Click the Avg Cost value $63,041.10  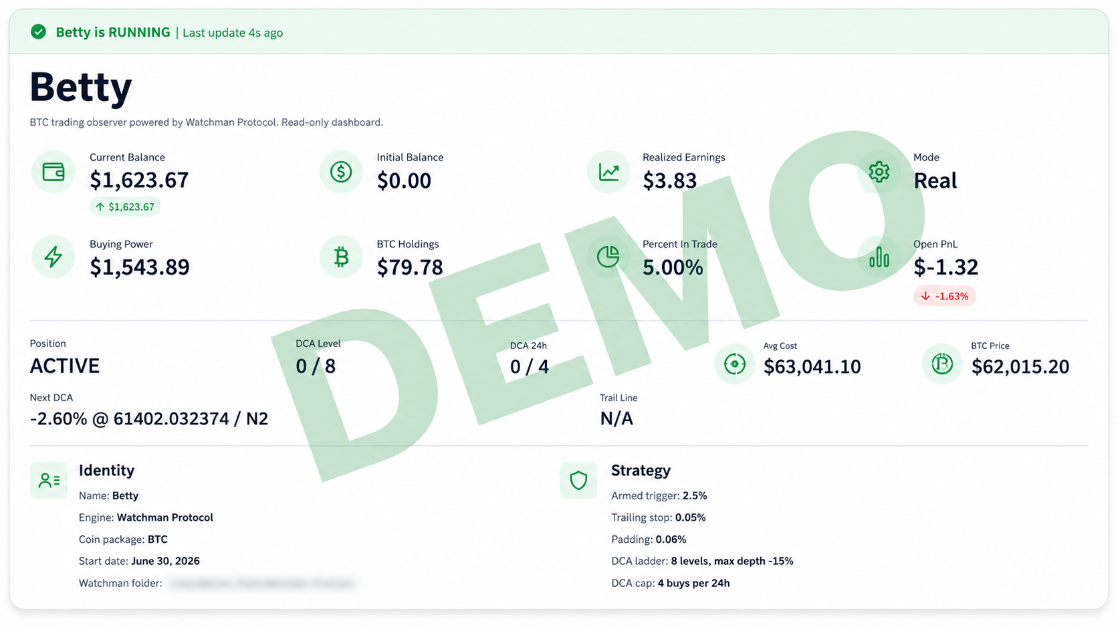click(812, 367)
